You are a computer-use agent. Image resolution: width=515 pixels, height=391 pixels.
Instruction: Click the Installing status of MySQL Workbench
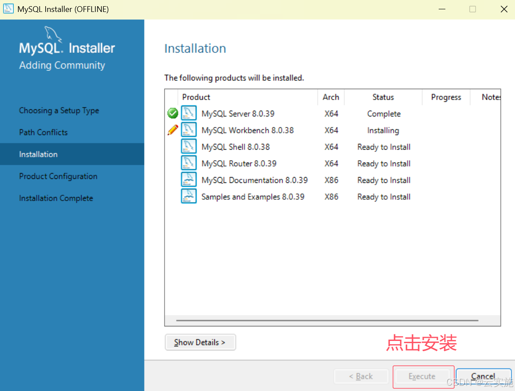[x=383, y=131]
